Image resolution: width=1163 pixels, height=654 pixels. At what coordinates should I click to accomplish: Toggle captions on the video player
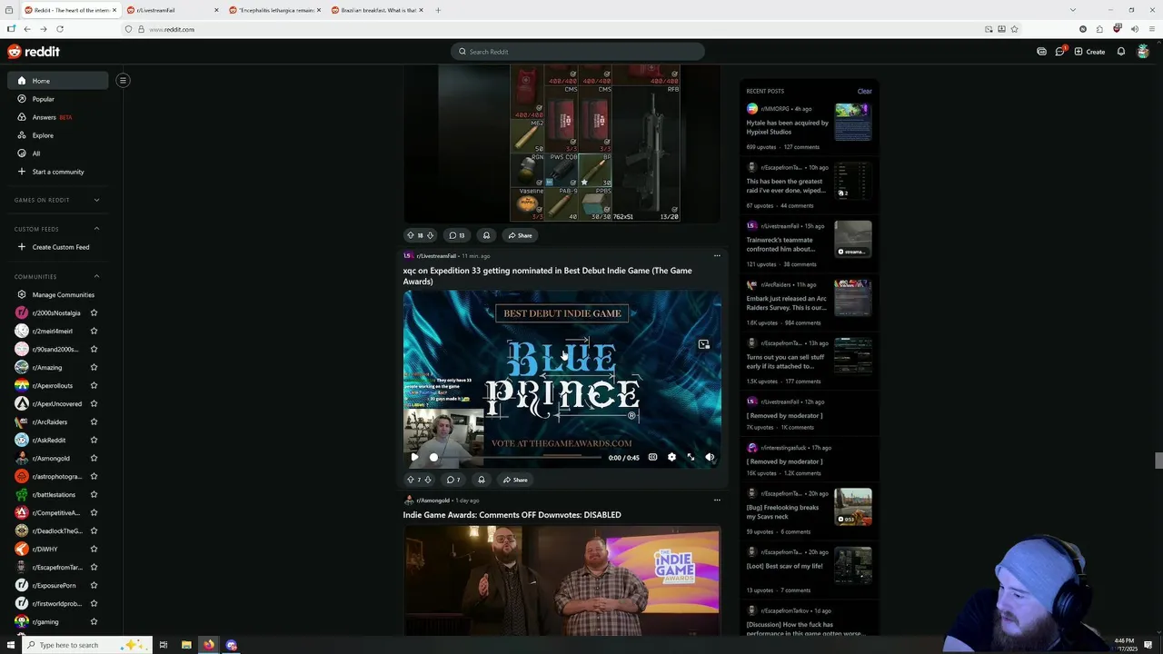tap(652, 457)
